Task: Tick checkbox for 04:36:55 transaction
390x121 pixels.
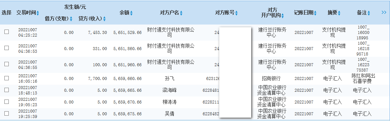Action: 7,64
